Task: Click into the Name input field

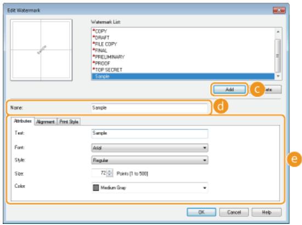Action: (149, 108)
